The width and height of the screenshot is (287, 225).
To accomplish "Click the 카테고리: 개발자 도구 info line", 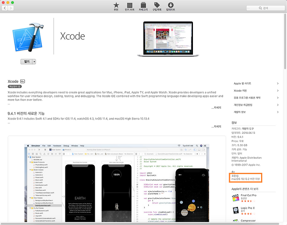I will click(x=242, y=129).
